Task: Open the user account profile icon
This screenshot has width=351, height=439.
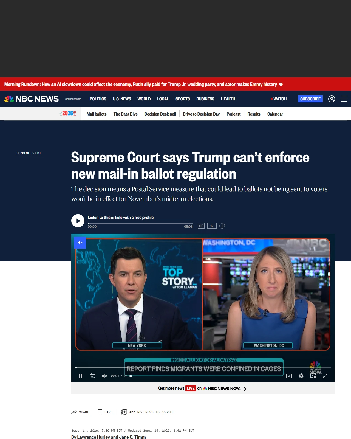Action: [332, 99]
